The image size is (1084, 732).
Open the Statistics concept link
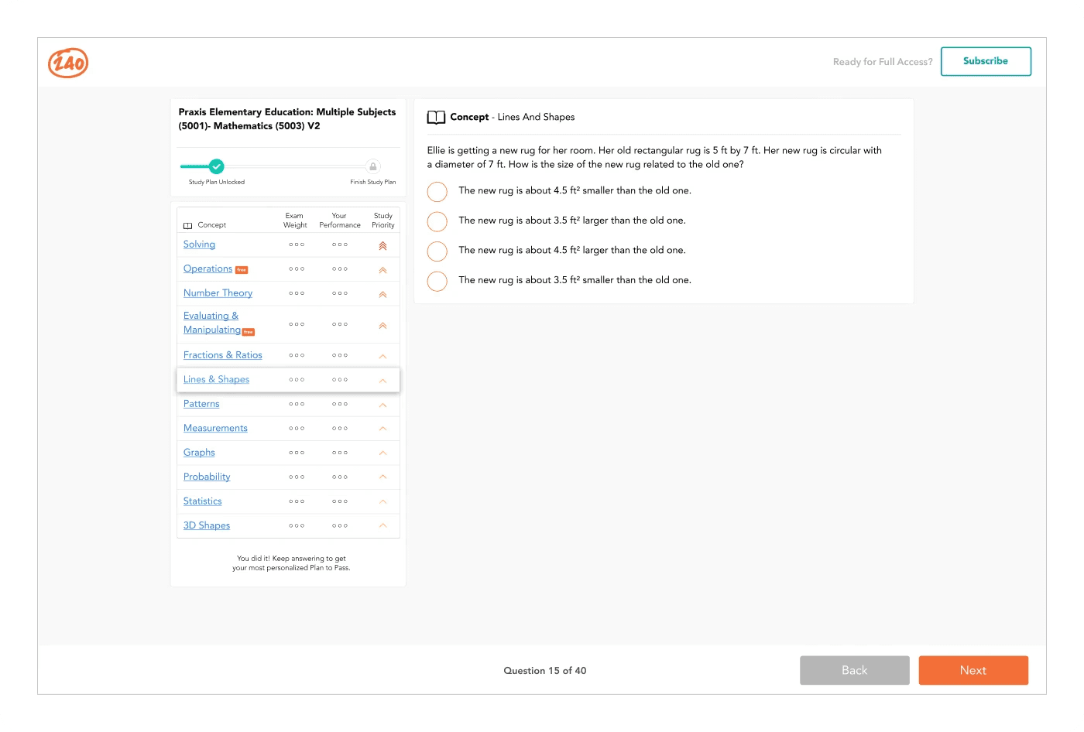coord(202,501)
